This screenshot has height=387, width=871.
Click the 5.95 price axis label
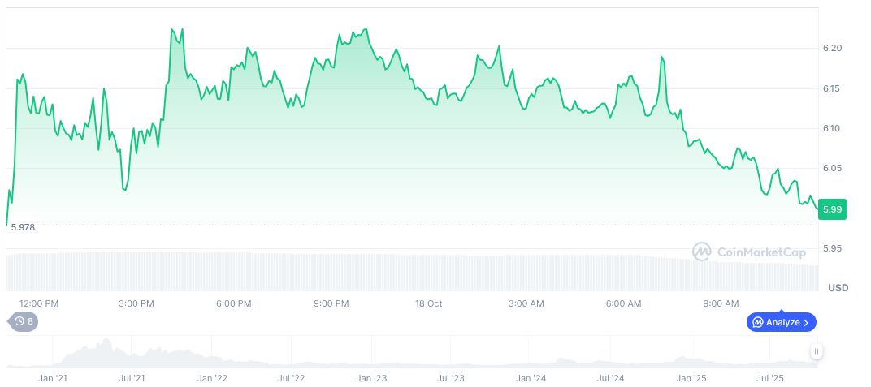(831, 248)
